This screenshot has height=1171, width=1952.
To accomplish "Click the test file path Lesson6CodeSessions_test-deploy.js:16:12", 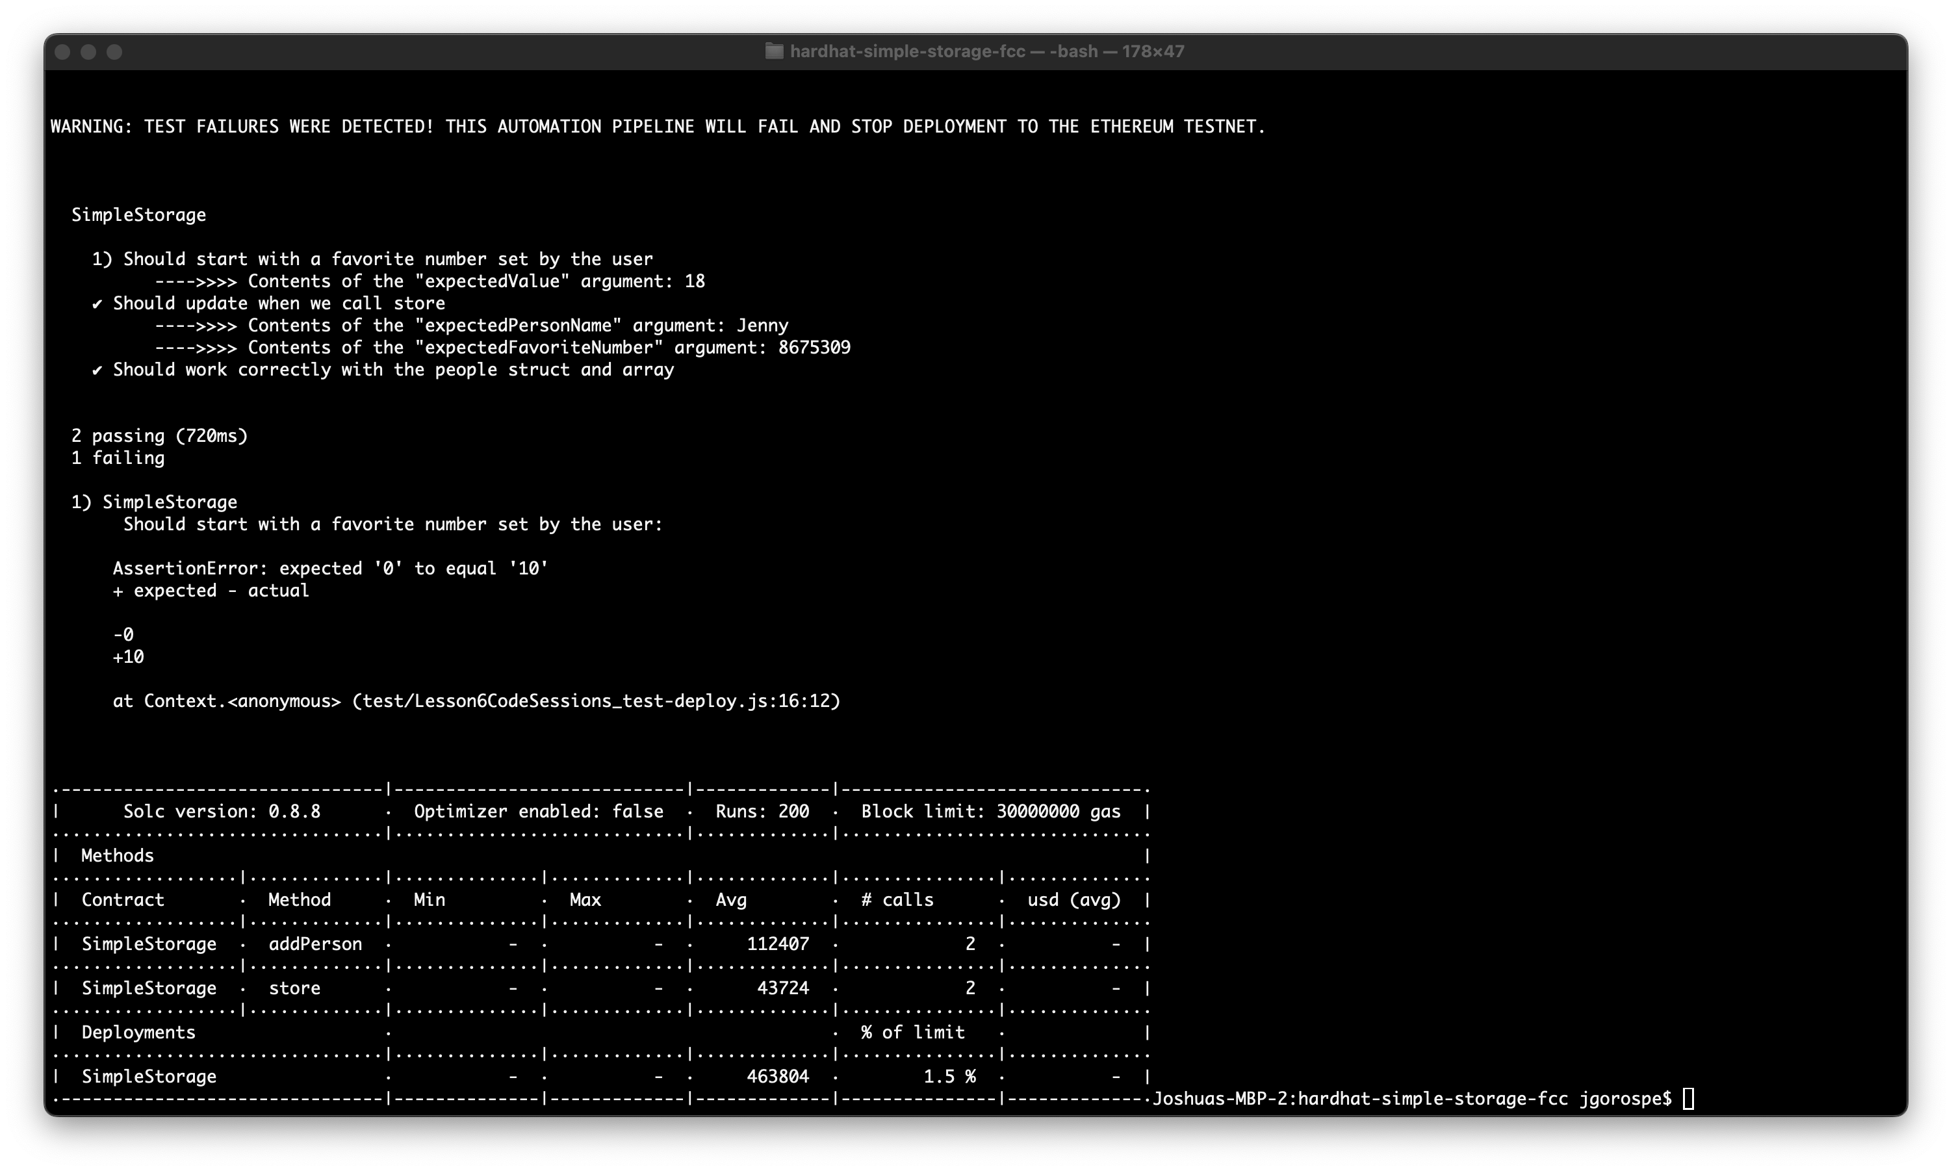I will coord(596,701).
